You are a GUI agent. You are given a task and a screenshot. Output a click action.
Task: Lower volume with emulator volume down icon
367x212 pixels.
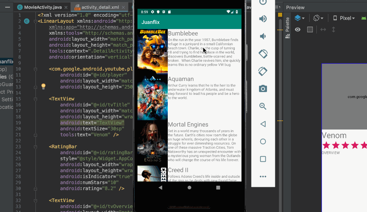tap(263, 36)
